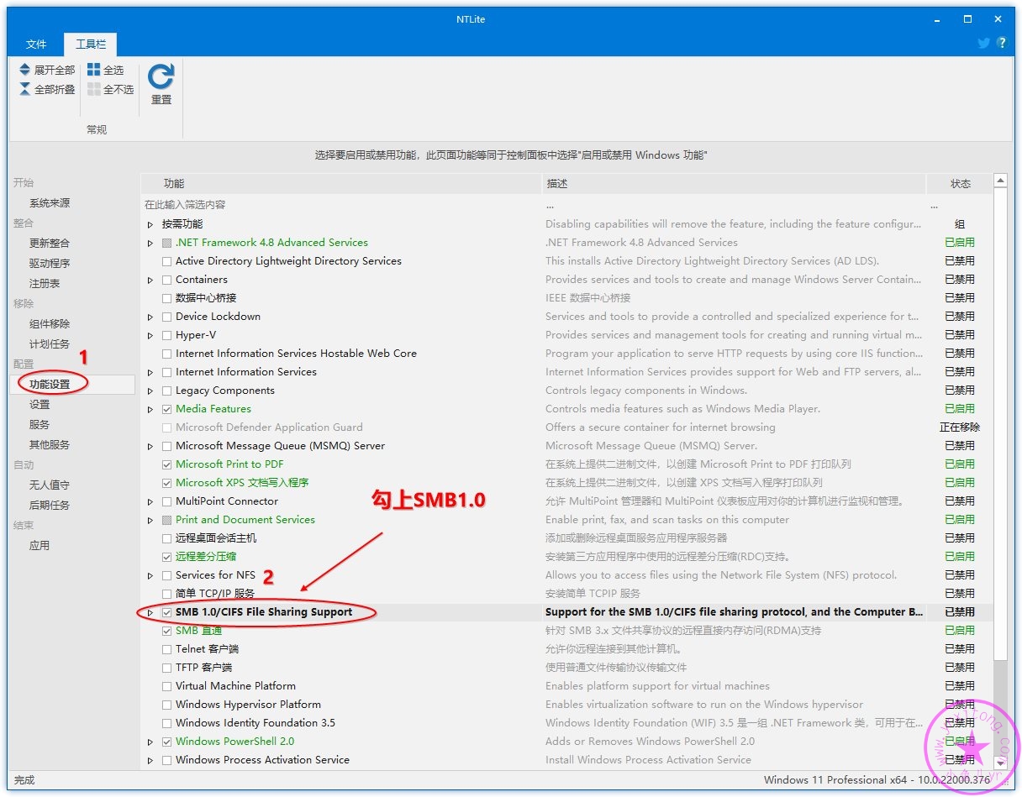Click the 全部折叠 collapse all icon
Viewport: 1022px width, 797px height.
pos(25,89)
